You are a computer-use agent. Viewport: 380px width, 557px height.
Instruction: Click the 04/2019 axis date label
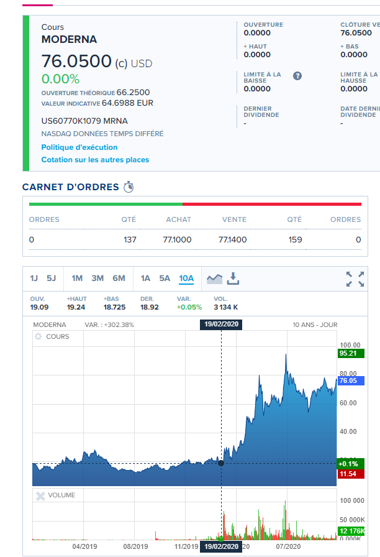tap(84, 546)
